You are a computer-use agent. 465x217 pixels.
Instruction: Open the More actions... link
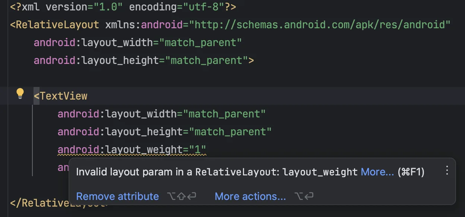[250, 196]
